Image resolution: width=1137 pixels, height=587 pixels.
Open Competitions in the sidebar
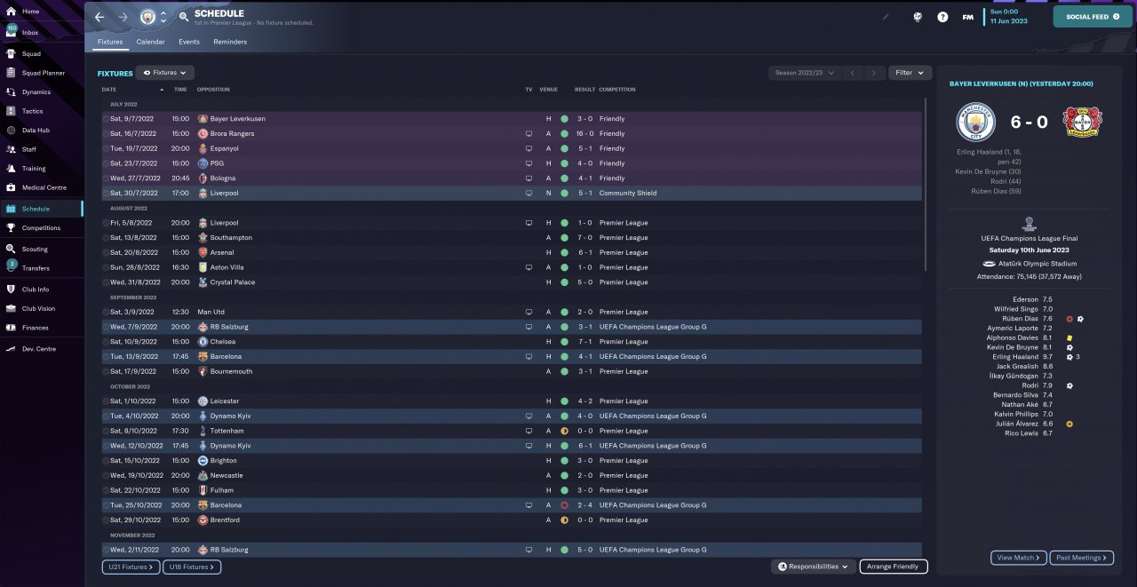(x=41, y=228)
